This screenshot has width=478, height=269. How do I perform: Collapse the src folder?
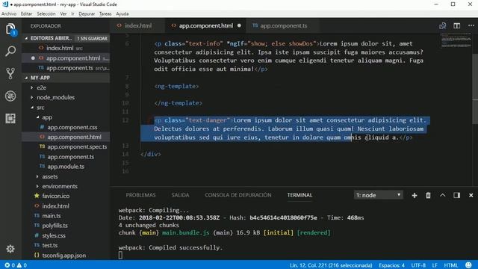(32, 108)
